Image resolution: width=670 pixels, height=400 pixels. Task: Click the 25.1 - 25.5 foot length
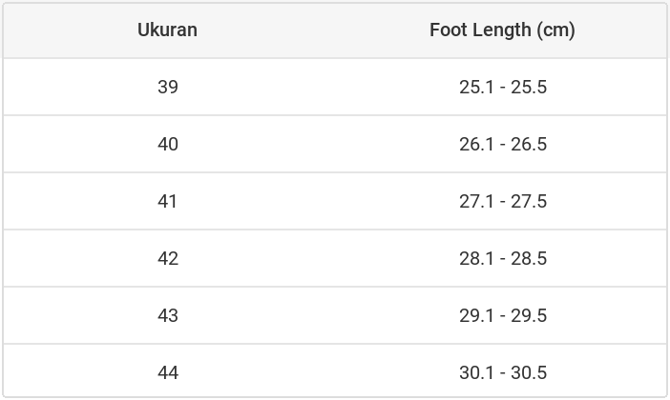pyautogui.click(x=502, y=87)
